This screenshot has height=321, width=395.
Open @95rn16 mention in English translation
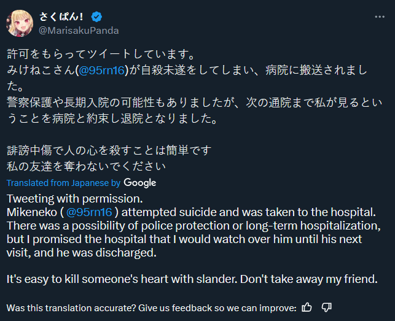click(x=89, y=212)
